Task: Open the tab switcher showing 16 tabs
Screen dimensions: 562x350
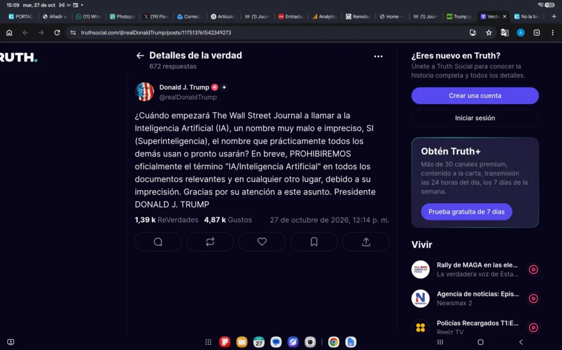Action: pos(537,32)
